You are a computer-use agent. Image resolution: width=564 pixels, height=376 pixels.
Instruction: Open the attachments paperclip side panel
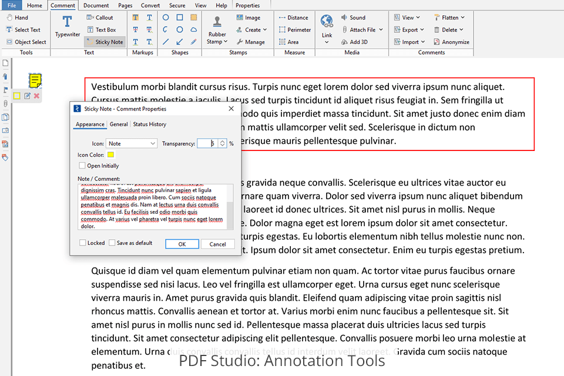click(5, 103)
